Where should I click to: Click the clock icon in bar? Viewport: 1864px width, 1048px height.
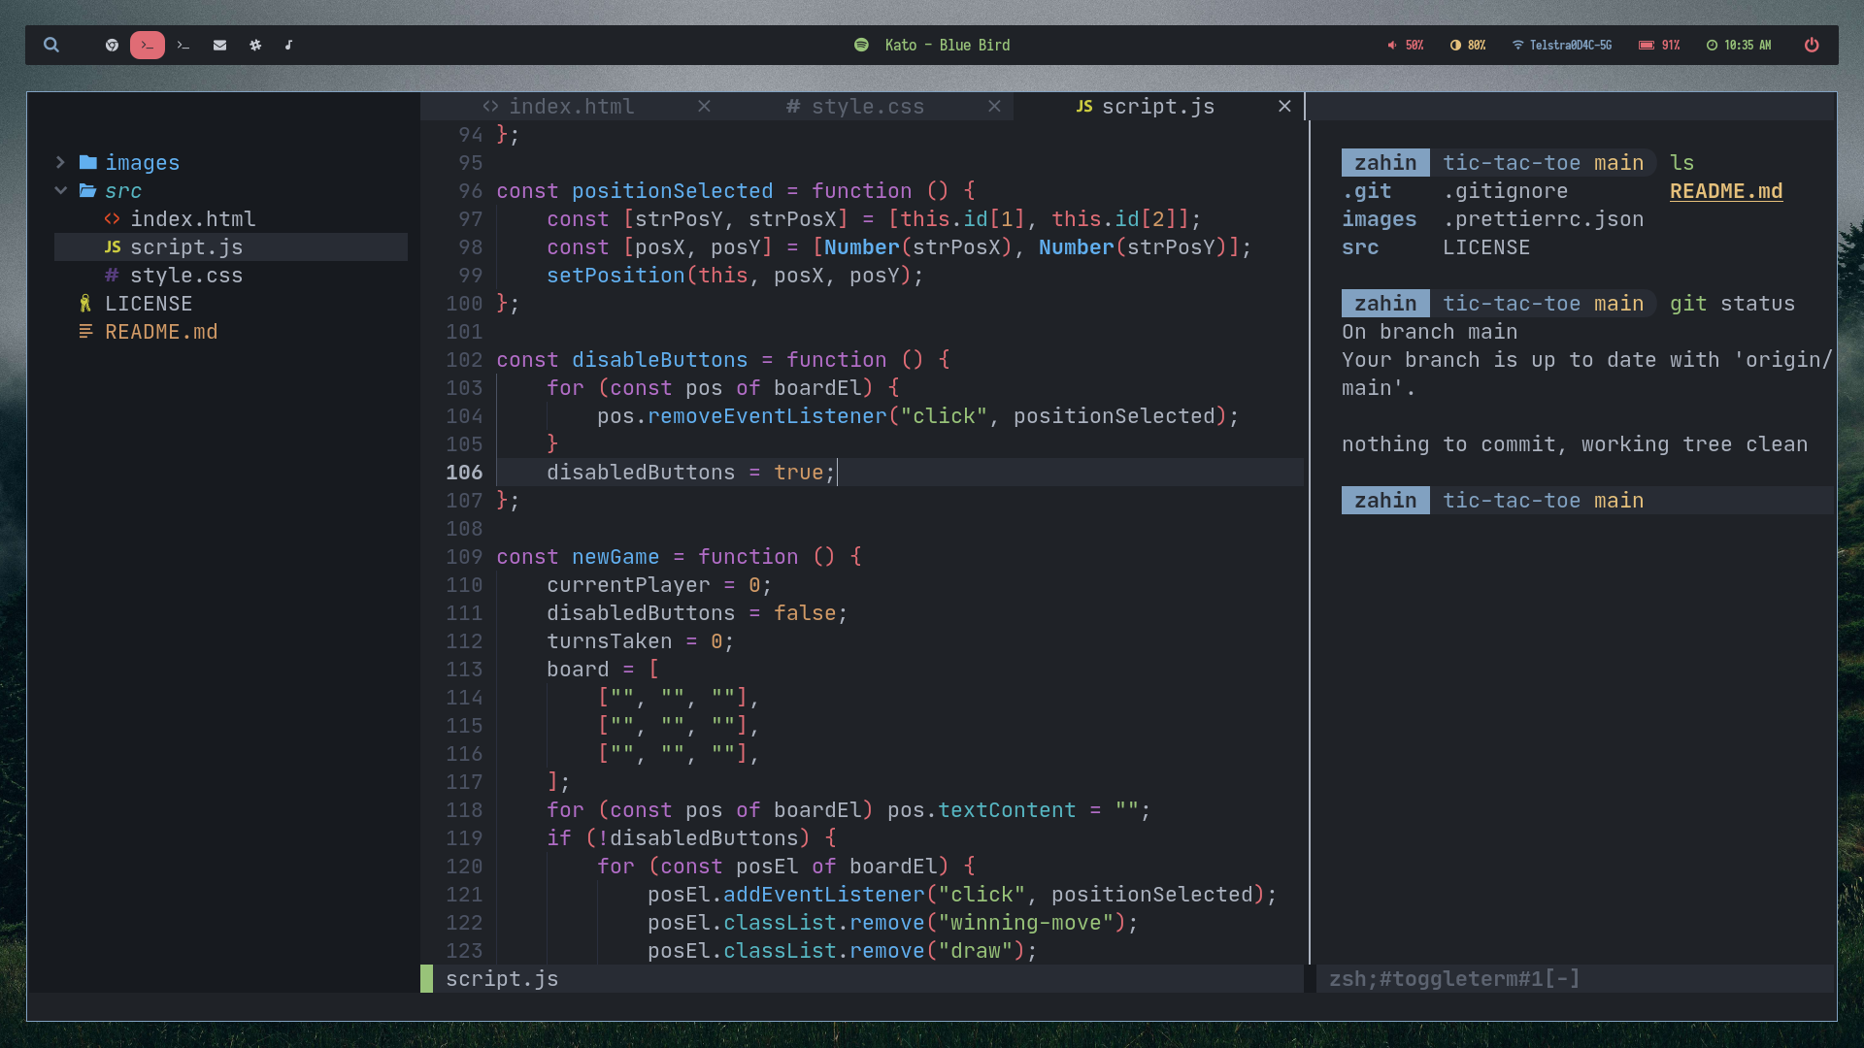click(1712, 45)
